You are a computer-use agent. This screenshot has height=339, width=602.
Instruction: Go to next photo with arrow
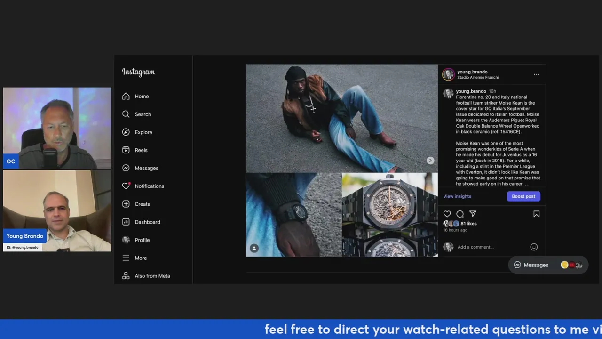(x=430, y=161)
